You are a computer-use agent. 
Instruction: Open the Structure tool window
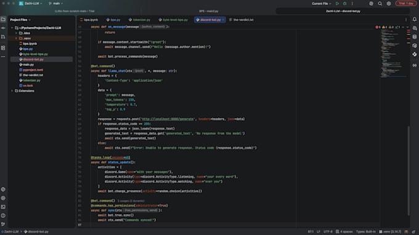pyautogui.click(x=3, y=48)
